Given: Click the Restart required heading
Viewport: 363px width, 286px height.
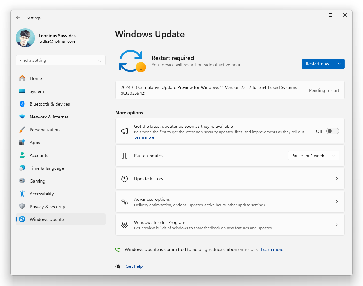Looking at the screenshot, I should pos(173,58).
